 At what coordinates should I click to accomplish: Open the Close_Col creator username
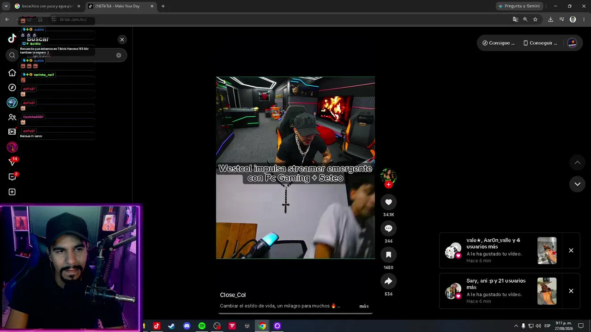coord(233,295)
